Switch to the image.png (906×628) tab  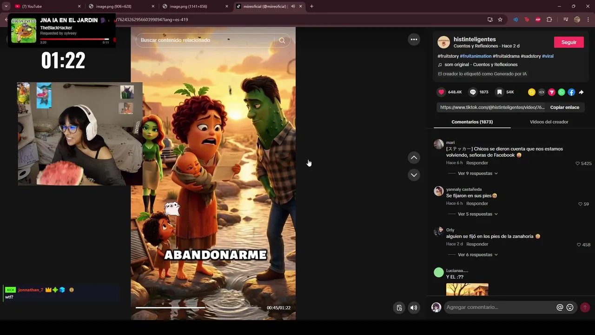click(121, 7)
